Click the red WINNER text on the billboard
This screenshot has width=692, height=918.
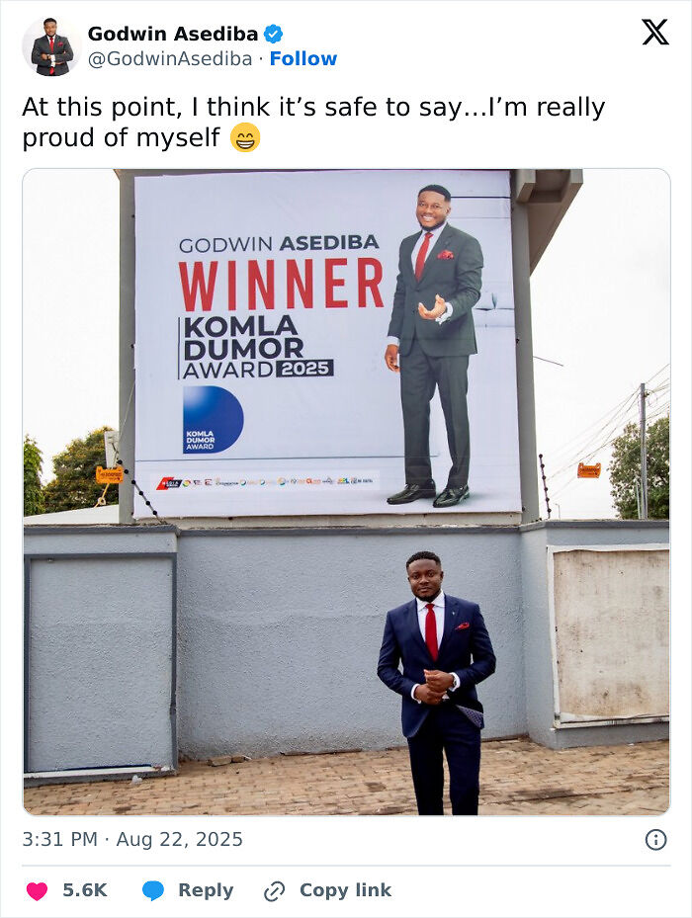282,286
